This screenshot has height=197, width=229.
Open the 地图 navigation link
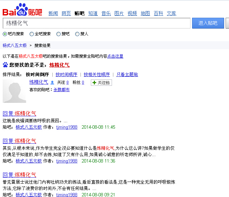pos(145,13)
